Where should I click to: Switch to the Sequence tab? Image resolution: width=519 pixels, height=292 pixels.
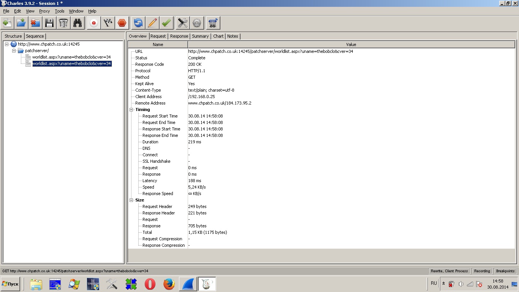tap(35, 36)
